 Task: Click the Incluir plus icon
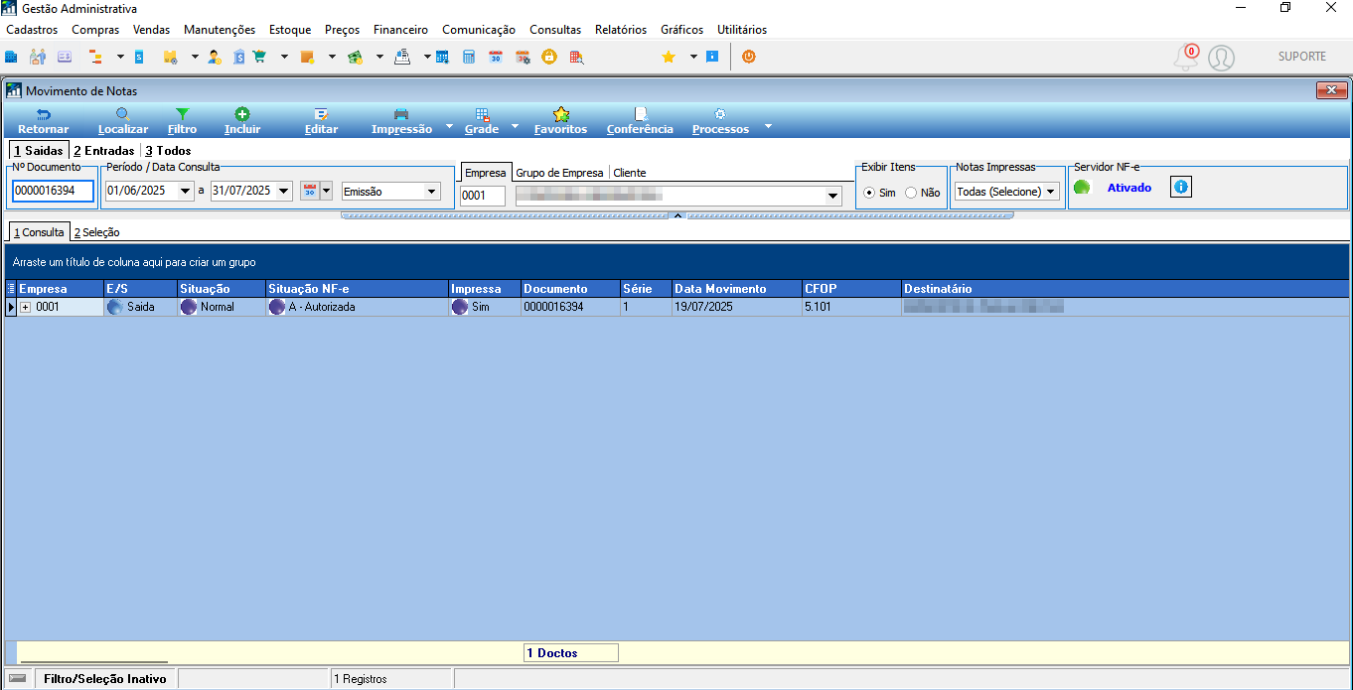(242, 114)
